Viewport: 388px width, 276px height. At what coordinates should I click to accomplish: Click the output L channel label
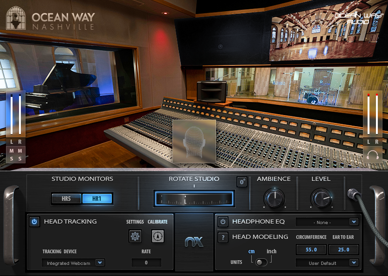369,142
